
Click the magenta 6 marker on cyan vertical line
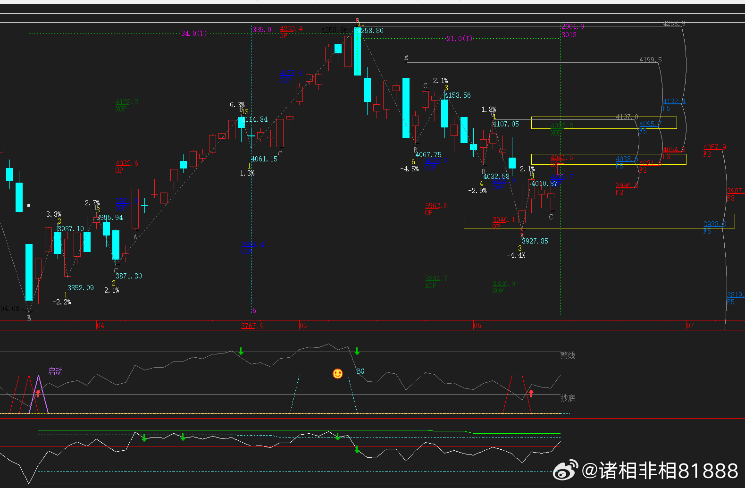[x=254, y=311]
